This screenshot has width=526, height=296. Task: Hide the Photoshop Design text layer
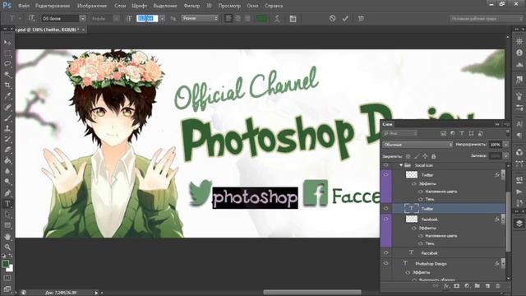[385, 263]
